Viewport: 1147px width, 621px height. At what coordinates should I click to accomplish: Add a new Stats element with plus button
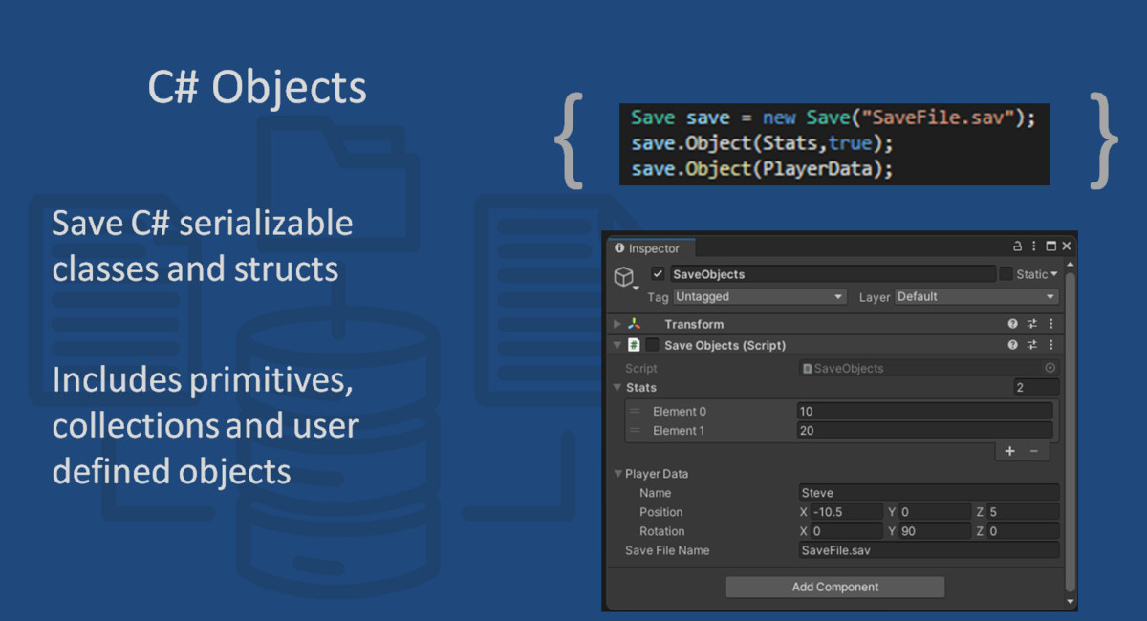(1009, 451)
